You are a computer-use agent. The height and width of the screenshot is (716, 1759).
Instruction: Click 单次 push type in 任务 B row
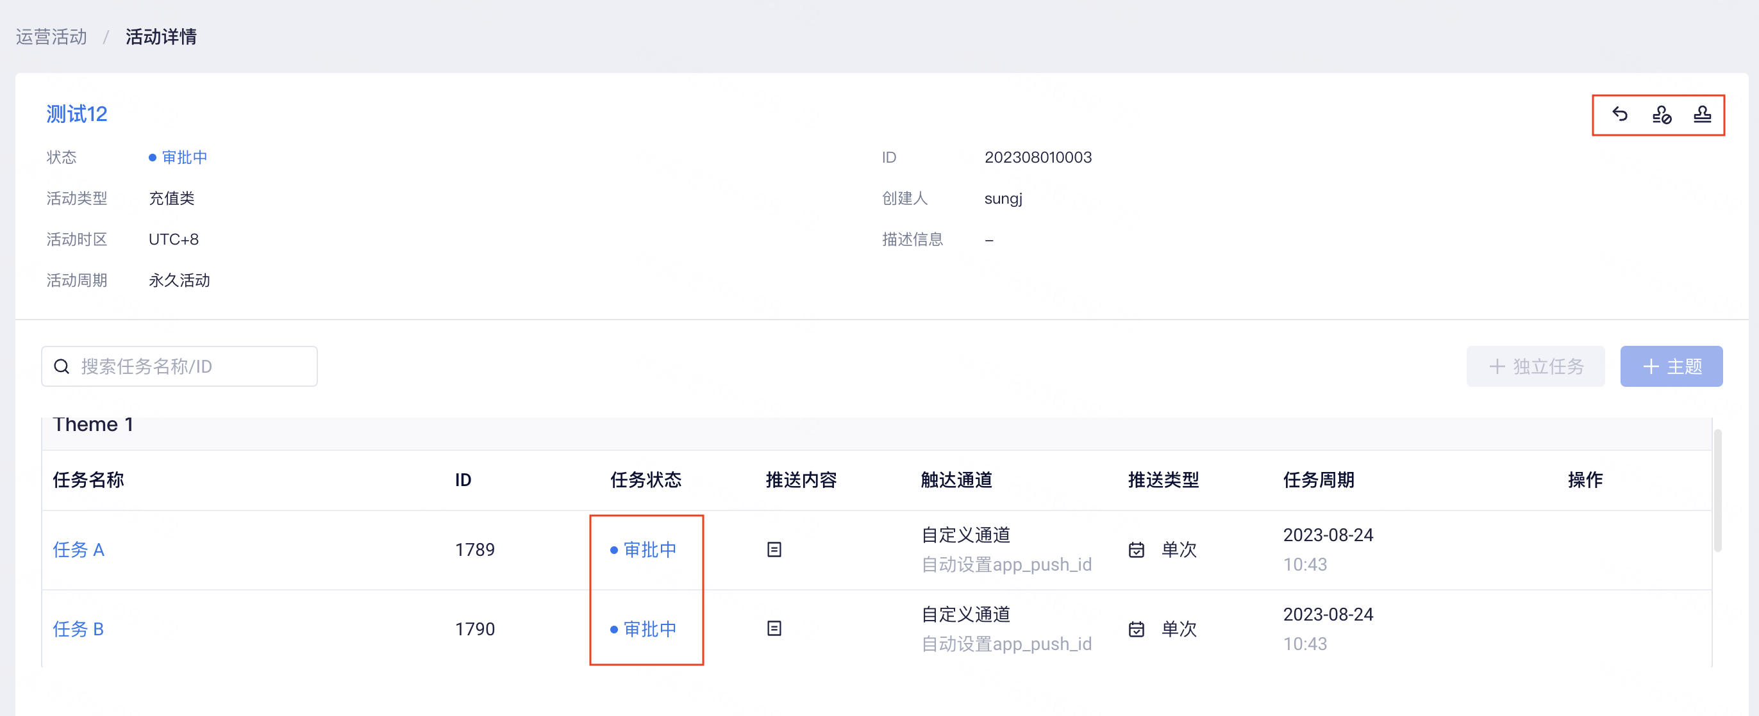click(1180, 629)
